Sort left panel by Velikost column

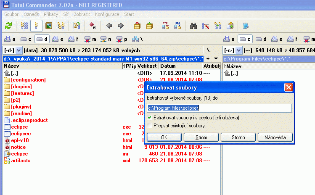pyautogui.click(x=147, y=66)
